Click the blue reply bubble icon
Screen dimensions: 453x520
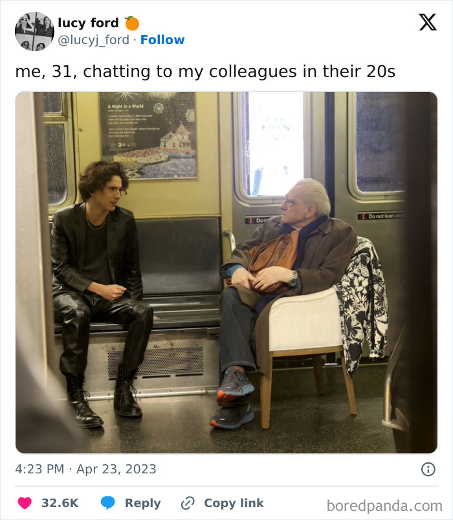pos(108,503)
